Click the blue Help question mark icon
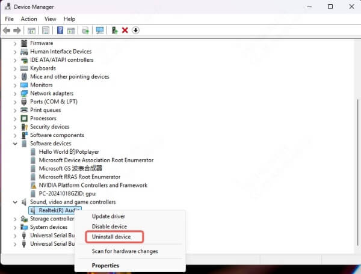 click(60, 30)
